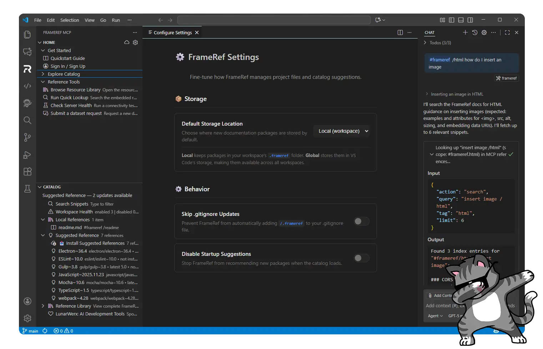
Task: Open the Run menu
Action: (x=116, y=20)
